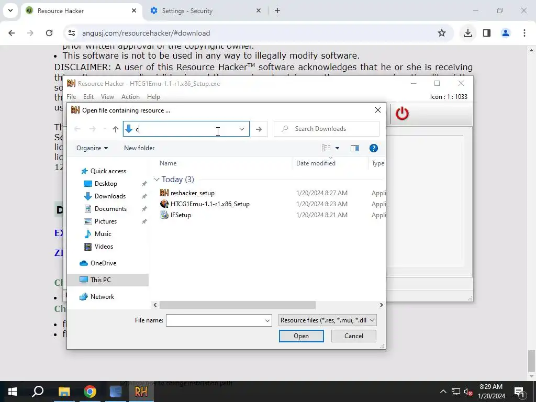The image size is (536, 402).
Task: Reload the browser page
Action: pyautogui.click(x=49, y=33)
